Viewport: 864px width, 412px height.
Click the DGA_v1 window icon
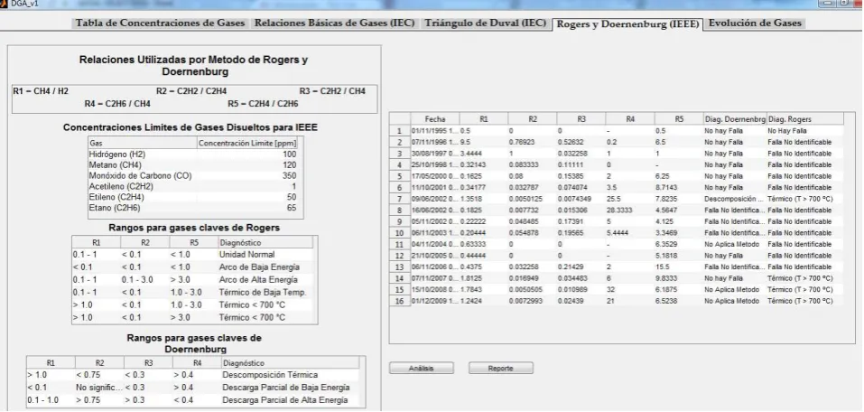(4, 4)
